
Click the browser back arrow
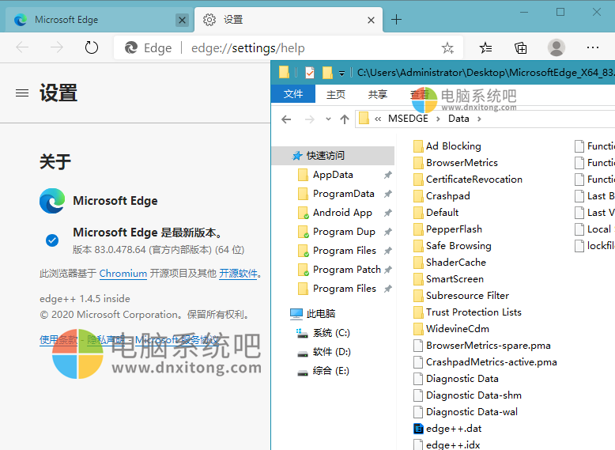22,48
